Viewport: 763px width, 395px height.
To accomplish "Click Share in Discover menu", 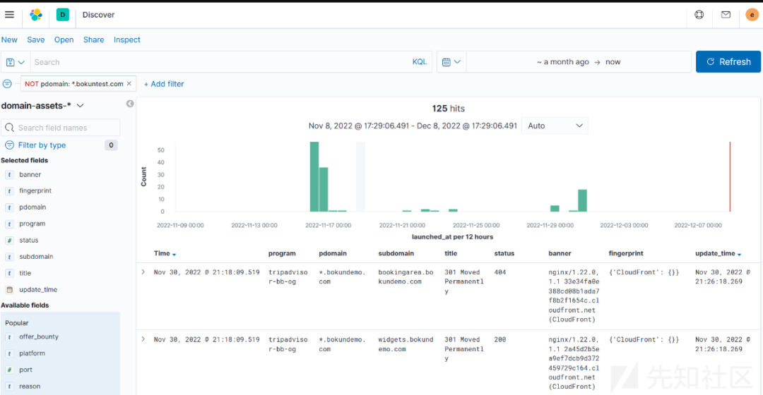I will coord(93,39).
